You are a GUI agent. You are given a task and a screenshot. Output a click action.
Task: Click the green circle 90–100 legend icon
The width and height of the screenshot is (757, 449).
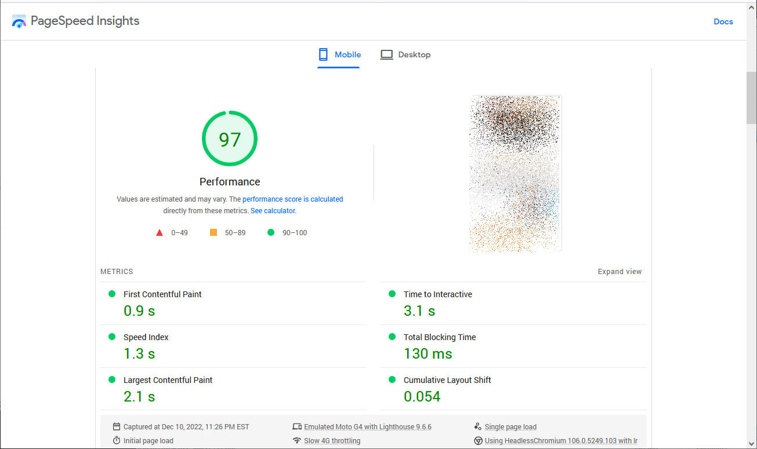270,232
